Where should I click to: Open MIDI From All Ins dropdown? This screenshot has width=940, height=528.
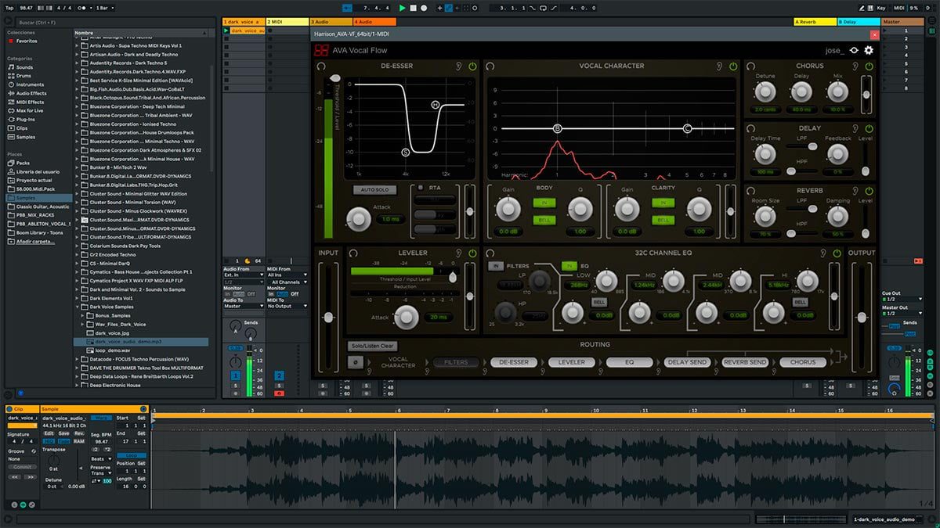coord(287,275)
